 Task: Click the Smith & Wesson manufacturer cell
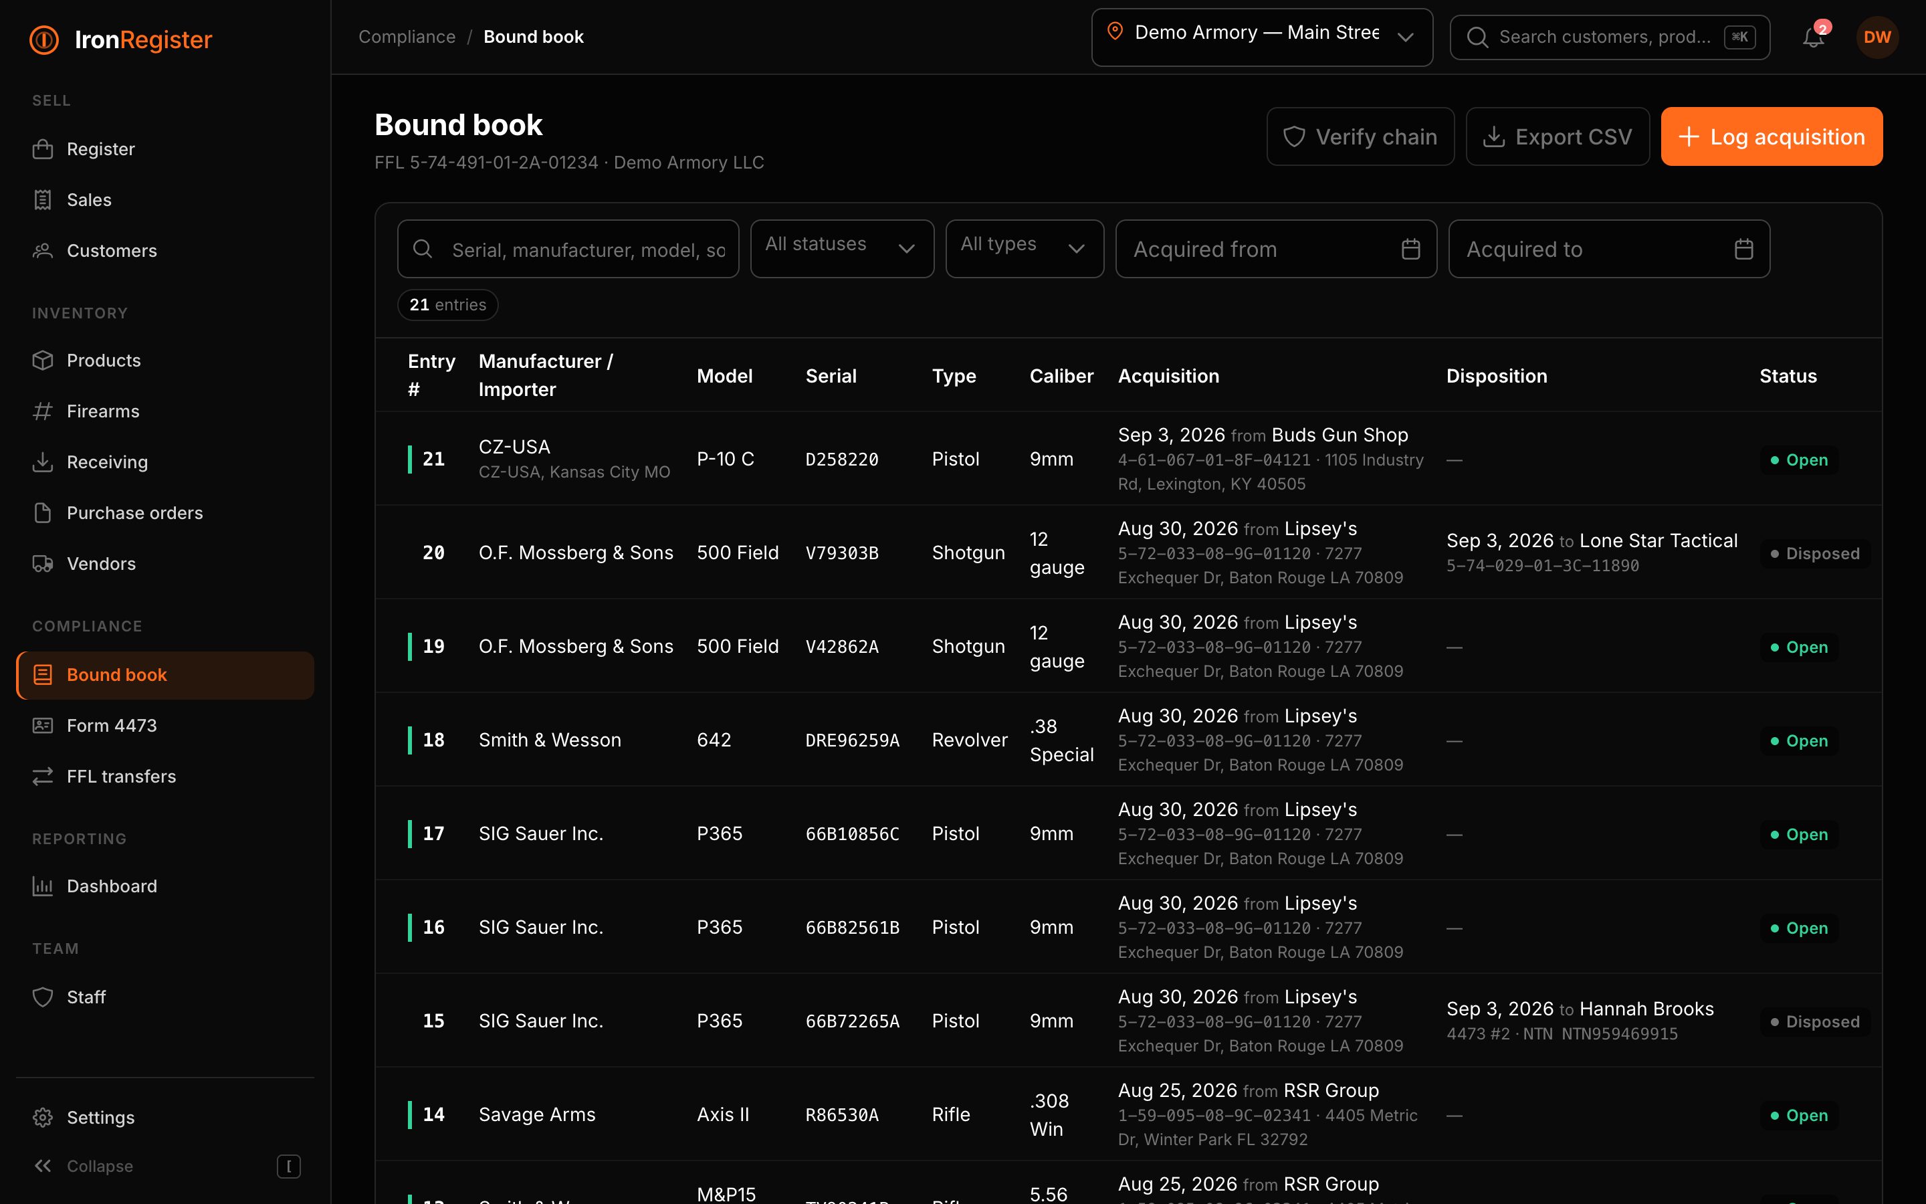(x=550, y=740)
